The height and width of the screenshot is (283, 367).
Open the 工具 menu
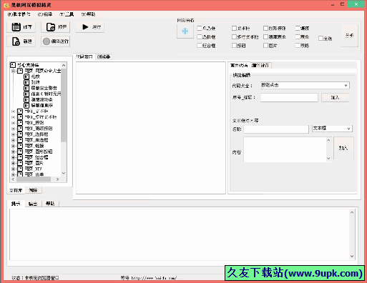click(67, 14)
